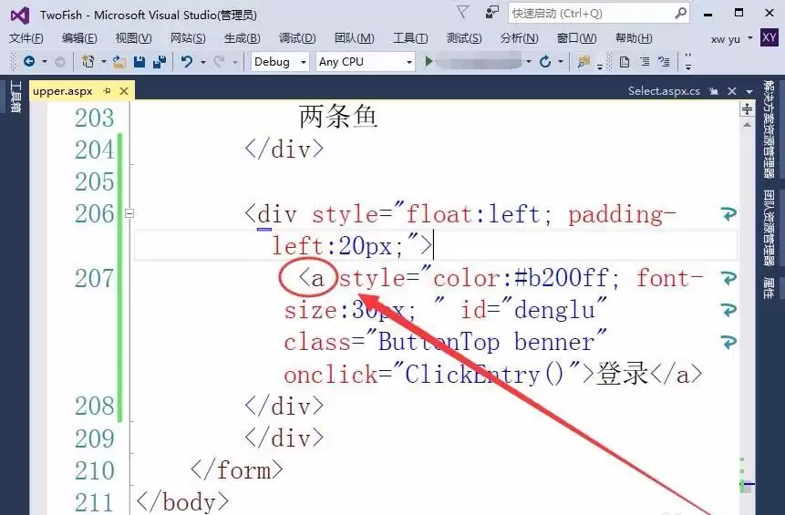This screenshot has width=785, height=515.
Task: Click the Find in Files icon
Action: tap(584, 62)
